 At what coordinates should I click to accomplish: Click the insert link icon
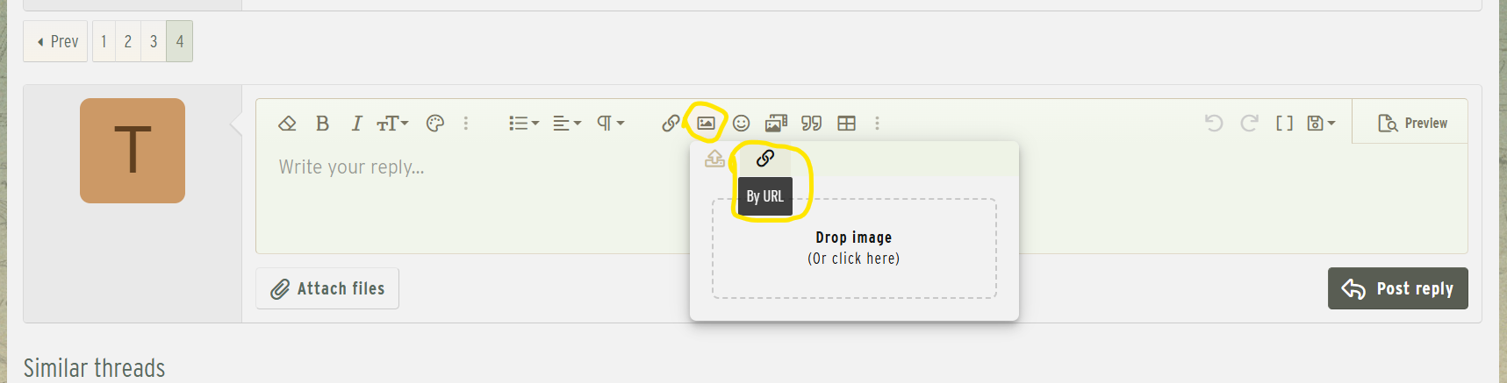point(671,124)
